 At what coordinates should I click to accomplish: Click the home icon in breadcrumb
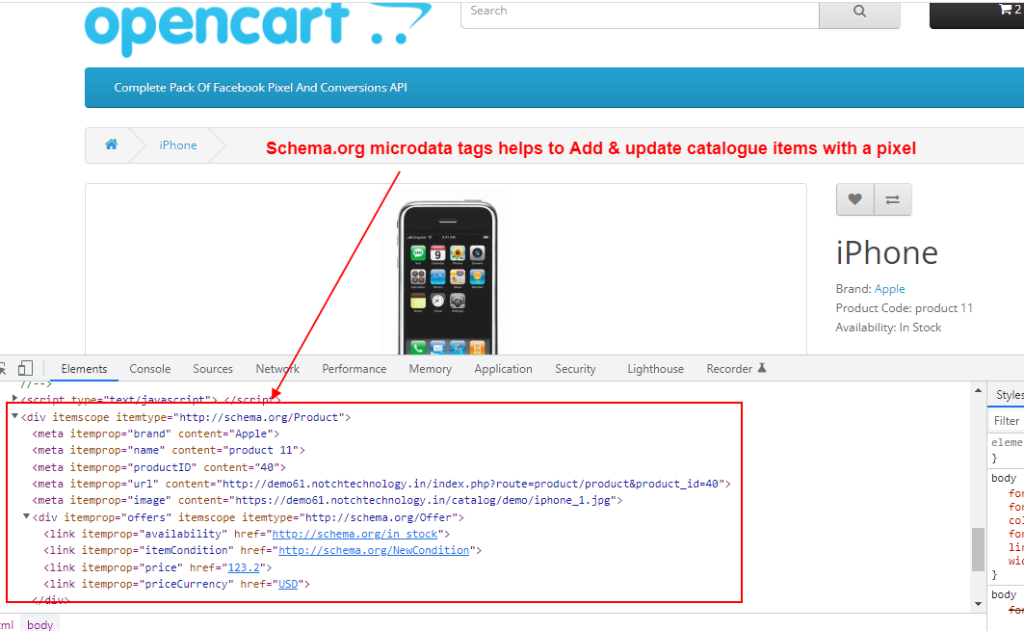(112, 145)
